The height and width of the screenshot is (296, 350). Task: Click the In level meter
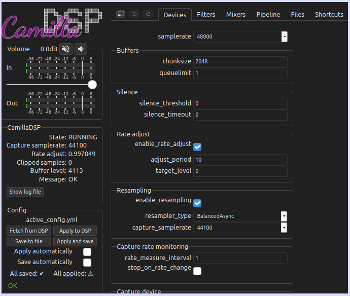(x=61, y=68)
